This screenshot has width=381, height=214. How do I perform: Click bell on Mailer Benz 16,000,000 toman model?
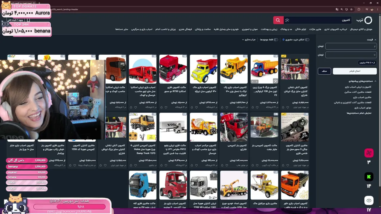[252, 165]
